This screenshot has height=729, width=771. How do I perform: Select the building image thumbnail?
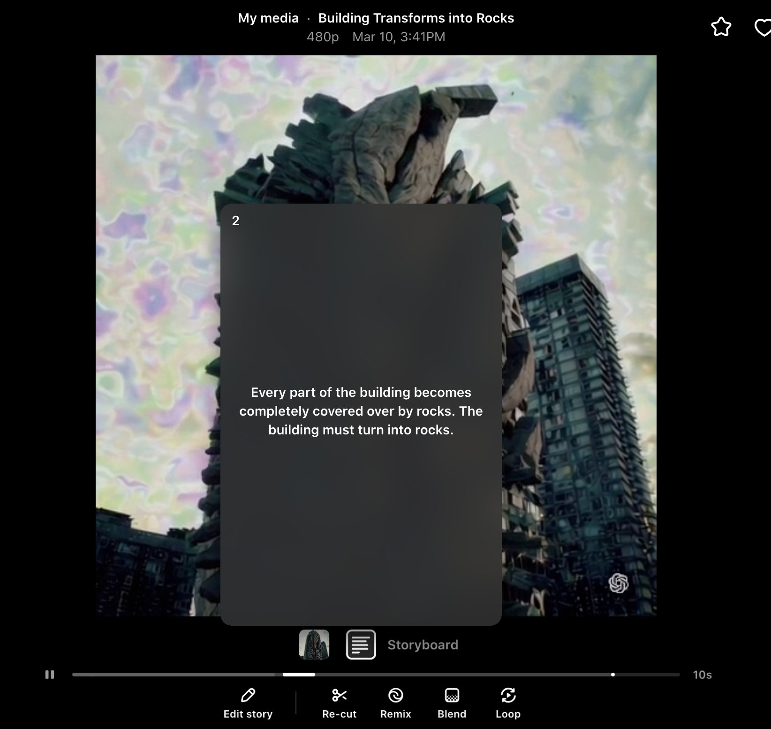pos(314,645)
